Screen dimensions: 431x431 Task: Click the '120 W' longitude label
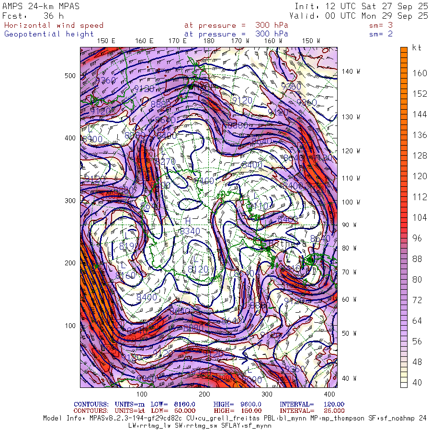[x=351, y=151]
